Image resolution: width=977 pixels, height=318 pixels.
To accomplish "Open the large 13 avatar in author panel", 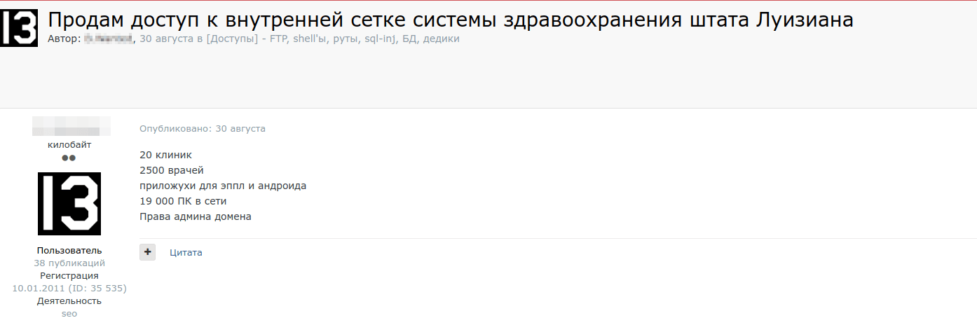I will coord(69,204).
